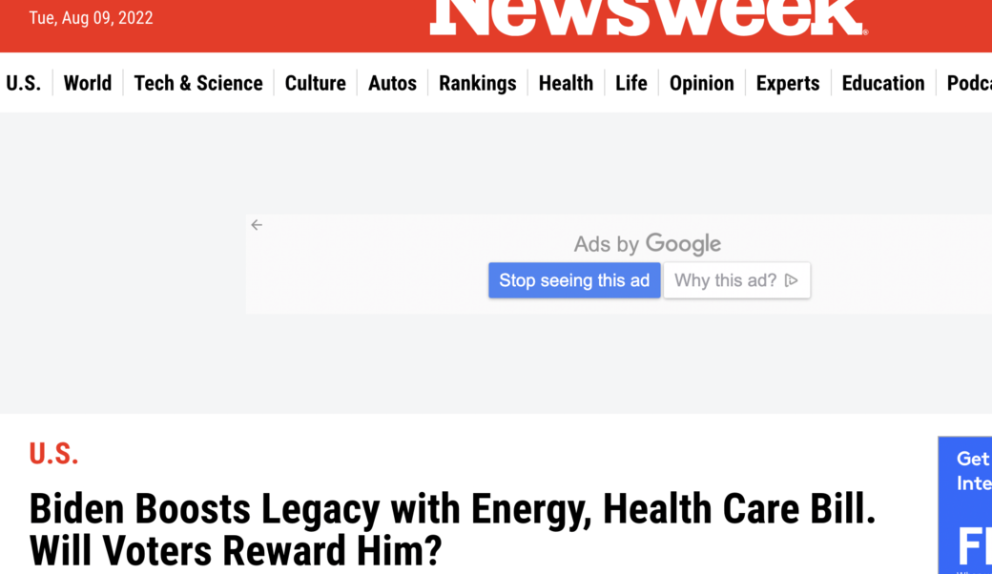This screenshot has height=574, width=992.
Task: Click the Why this ad? button
Action: (735, 280)
